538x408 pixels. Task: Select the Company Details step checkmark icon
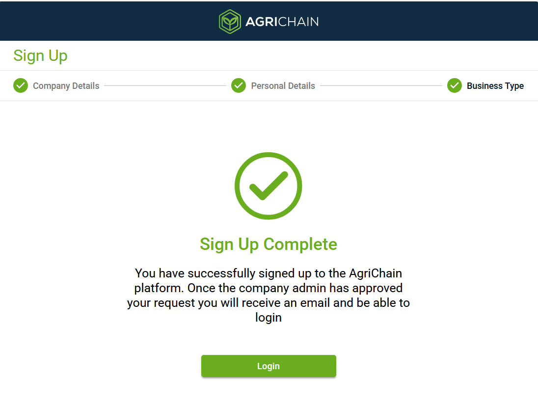(21, 85)
